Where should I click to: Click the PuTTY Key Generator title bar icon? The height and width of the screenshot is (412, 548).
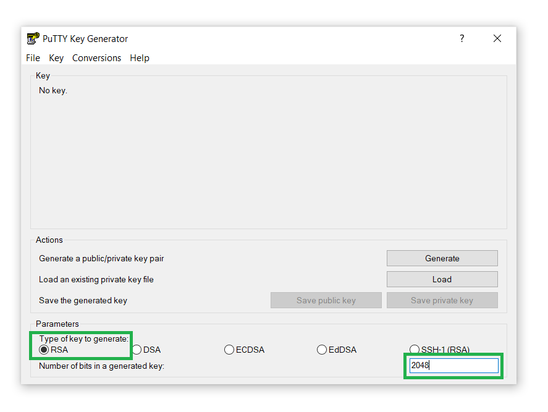click(33, 38)
